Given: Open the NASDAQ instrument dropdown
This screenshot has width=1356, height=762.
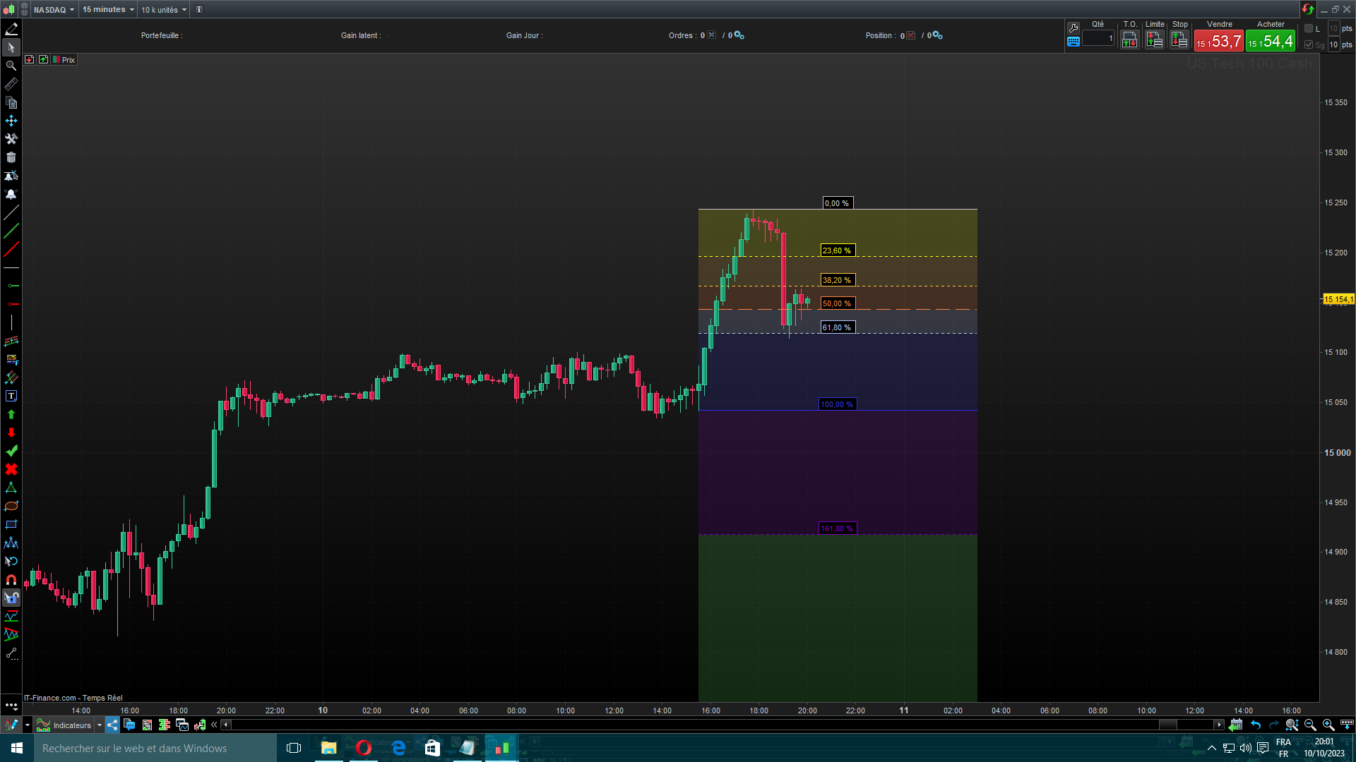Looking at the screenshot, I should [x=54, y=9].
